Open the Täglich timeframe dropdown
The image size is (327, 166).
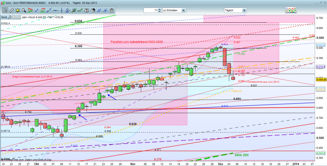coord(244,10)
